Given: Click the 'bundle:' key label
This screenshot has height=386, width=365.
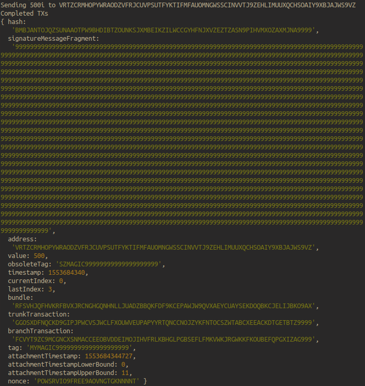Looking at the screenshot, I should [x=20, y=298].
